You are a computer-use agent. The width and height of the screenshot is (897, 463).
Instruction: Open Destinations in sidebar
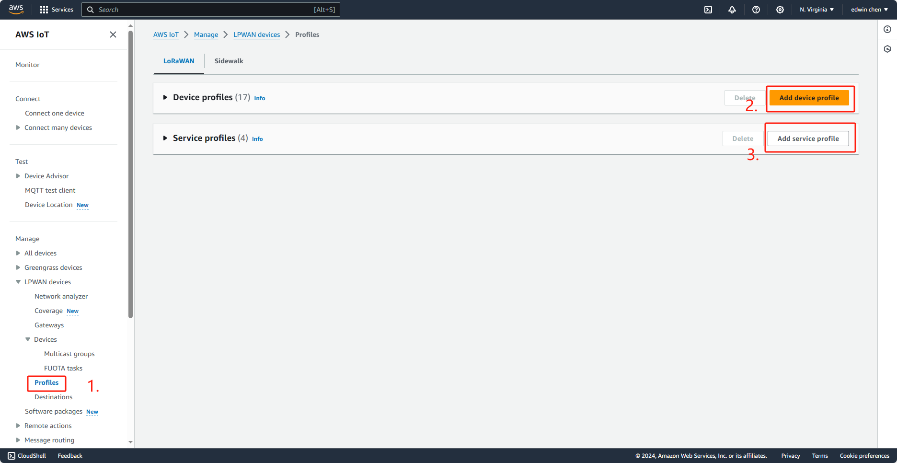tap(54, 397)
